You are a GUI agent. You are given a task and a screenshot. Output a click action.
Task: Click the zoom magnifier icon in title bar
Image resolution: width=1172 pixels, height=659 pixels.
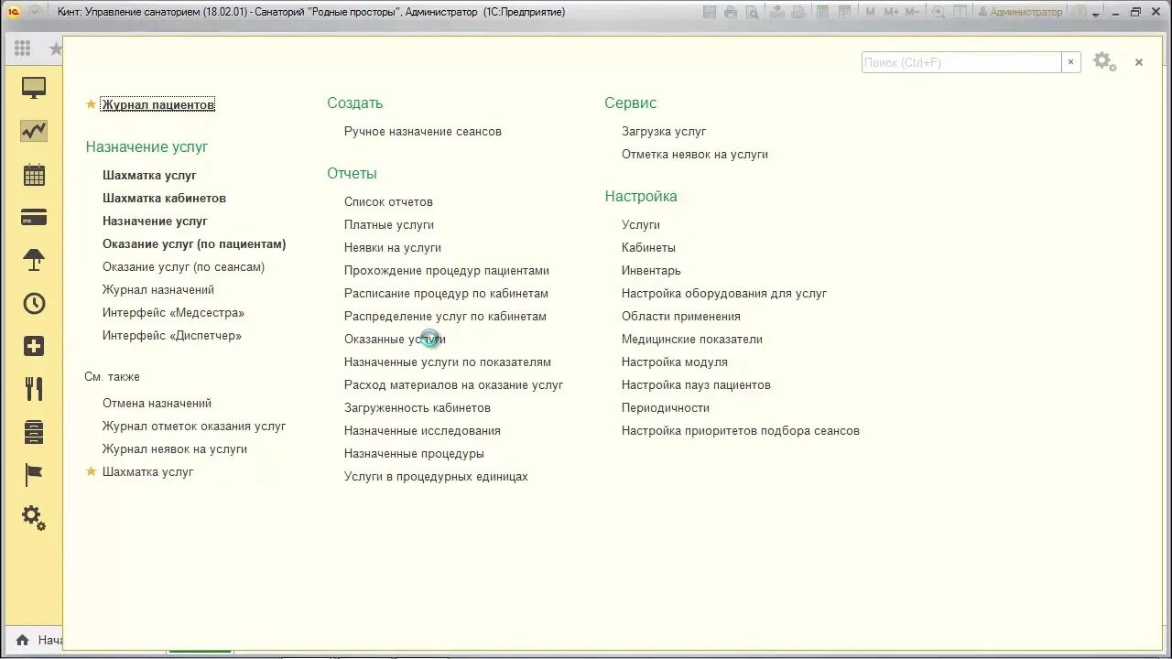(x=939, y=12)
